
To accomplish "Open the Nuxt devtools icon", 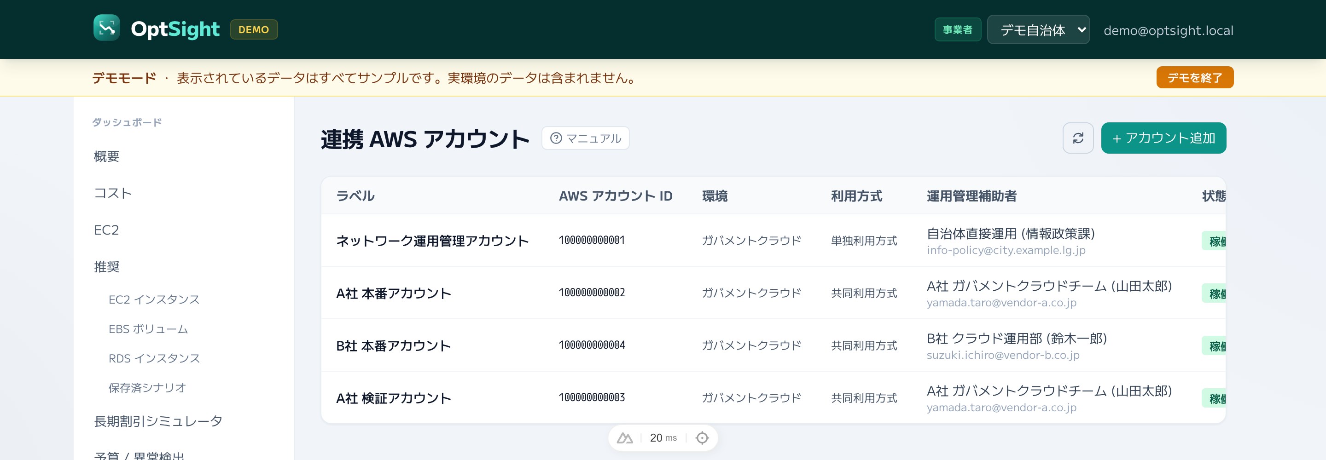I will [x=625, y=438].
